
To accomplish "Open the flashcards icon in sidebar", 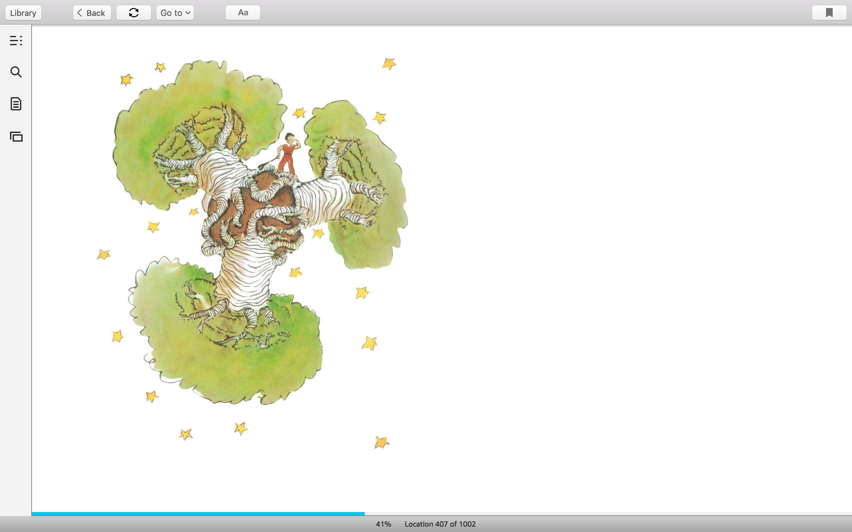I will 16,137.
